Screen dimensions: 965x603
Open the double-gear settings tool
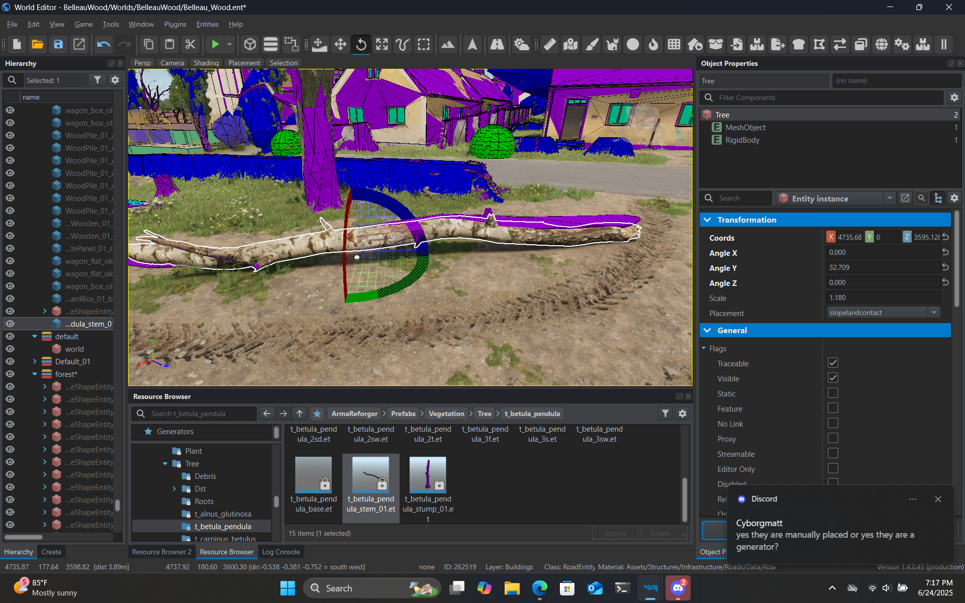tap(902, 44)
